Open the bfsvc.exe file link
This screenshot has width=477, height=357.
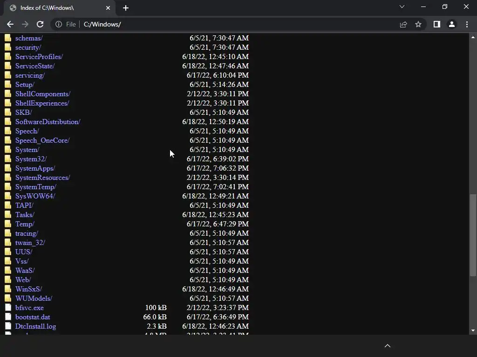coord(29,308)
